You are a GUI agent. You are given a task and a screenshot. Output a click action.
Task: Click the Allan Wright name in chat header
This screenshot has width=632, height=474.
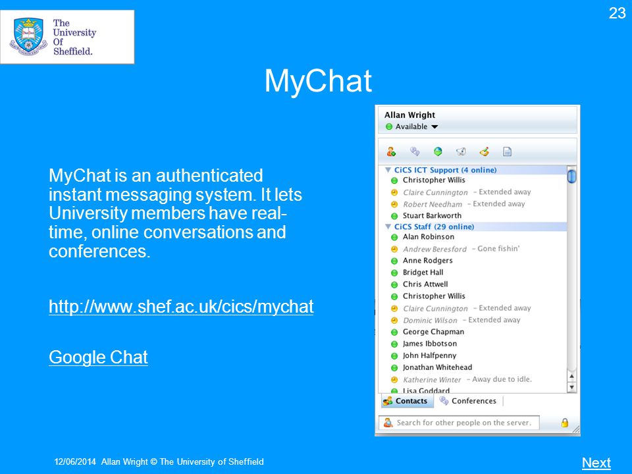click(409, 115)
